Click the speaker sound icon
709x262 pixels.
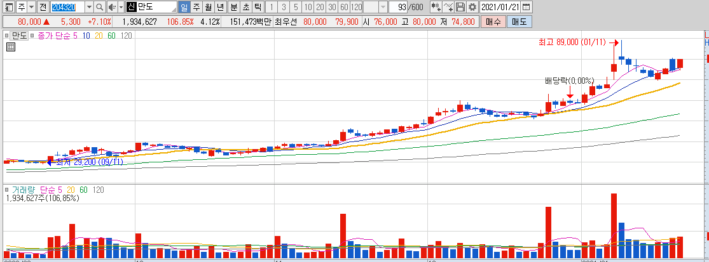(112, 7)
